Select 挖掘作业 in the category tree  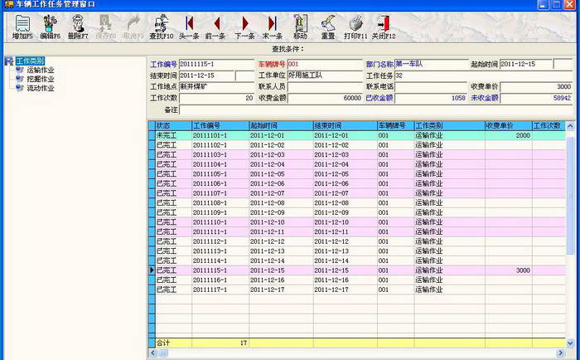[x=41, y=79]
